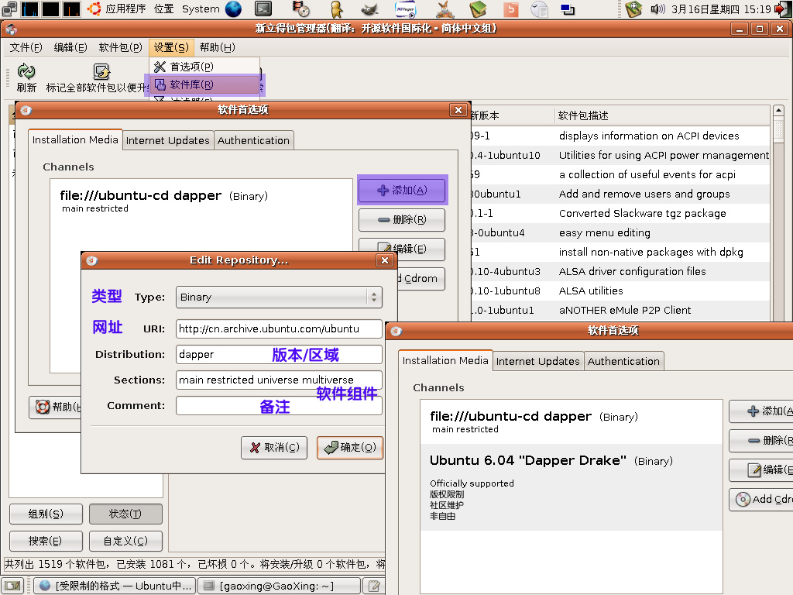793x595 pixels.
Task: Open the 编辑(E) menu in the menu bar
Action: click(70, 47)
